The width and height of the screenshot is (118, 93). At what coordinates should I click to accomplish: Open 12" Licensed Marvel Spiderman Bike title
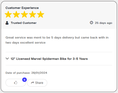[49, 59]
